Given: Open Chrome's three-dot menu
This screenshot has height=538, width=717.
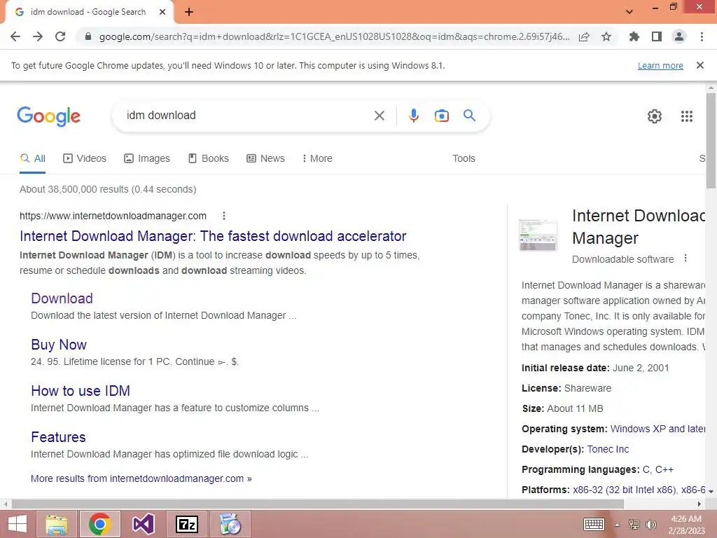Looking at the screenshot, I should (702, 36).
